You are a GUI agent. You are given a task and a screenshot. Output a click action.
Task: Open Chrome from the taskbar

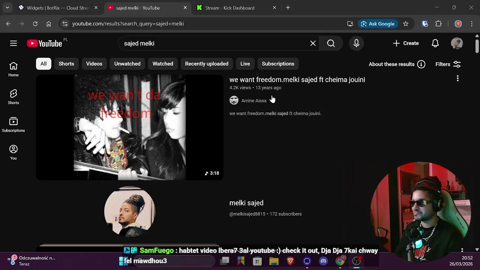(340, 261)
